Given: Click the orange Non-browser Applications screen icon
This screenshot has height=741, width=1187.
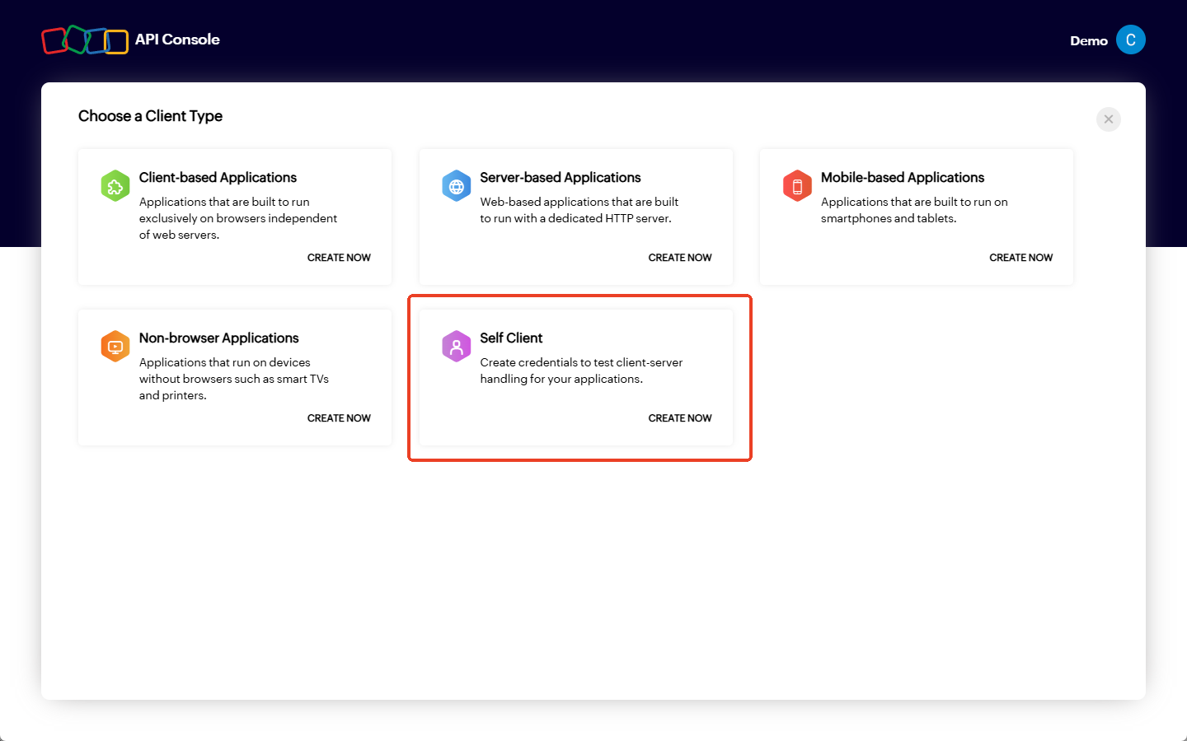Looking at the screenshot, I should (x=115, y=347).
